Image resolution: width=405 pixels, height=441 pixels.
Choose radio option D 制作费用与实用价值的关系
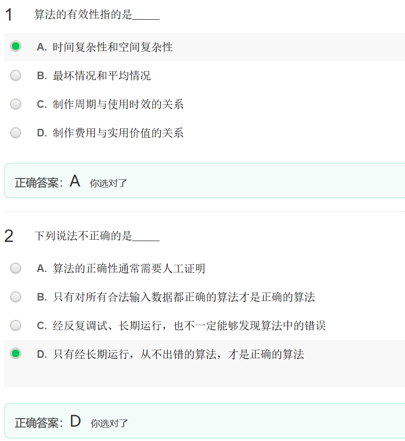click(16, 132)
